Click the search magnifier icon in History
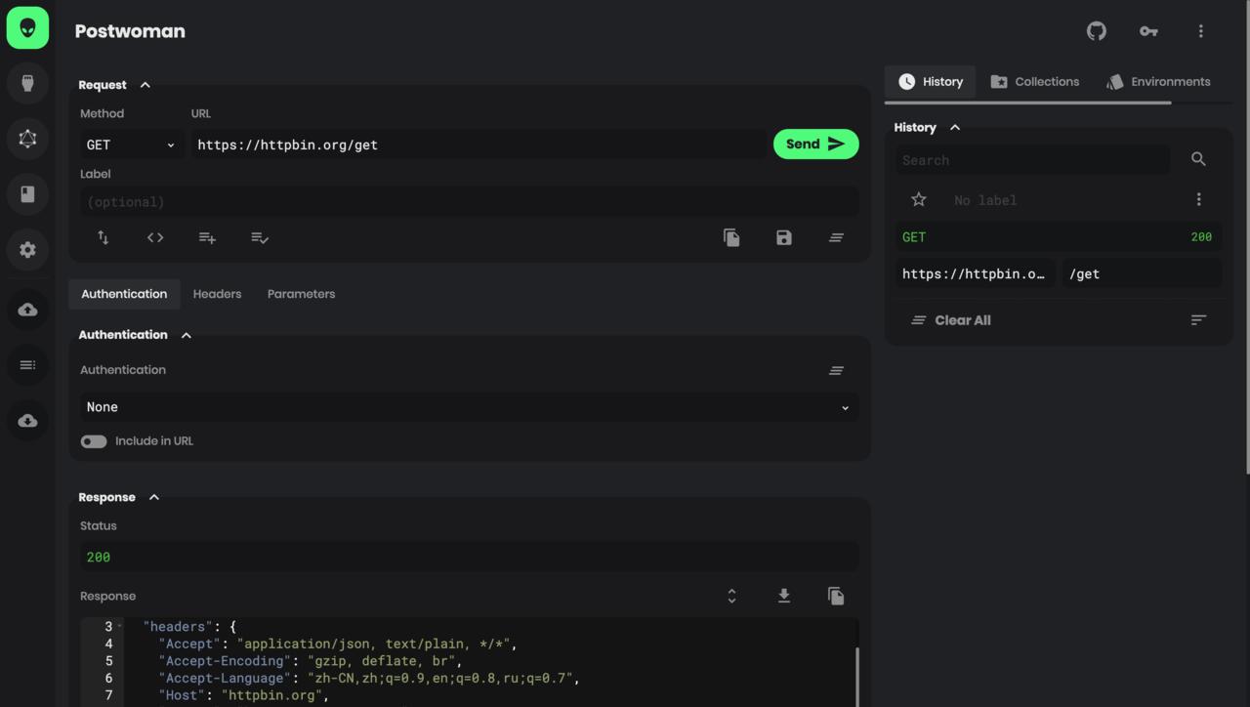Screen dimensions: 1250x707 click(x=1198, y=159)
